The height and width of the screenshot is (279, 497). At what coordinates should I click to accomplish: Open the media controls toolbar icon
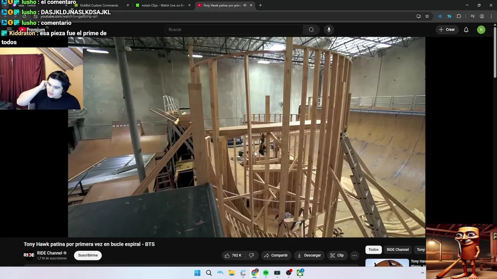click(x=473, y=16)
